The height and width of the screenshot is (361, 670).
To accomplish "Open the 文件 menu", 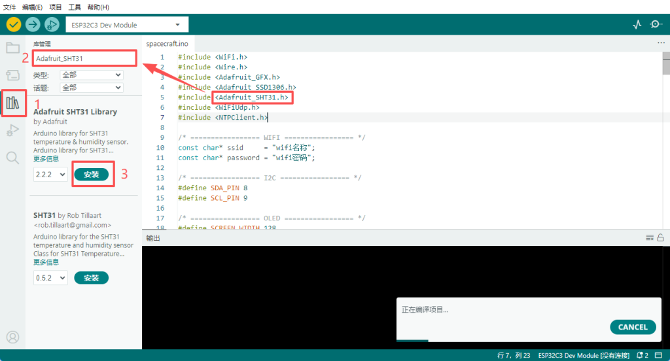I will 10,7.
